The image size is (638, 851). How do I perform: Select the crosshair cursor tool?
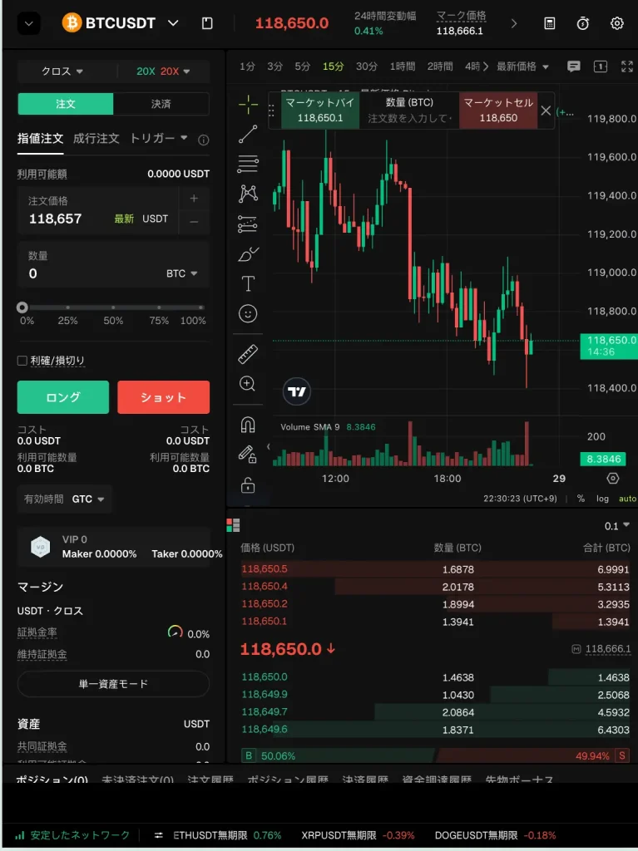(248, 104)
